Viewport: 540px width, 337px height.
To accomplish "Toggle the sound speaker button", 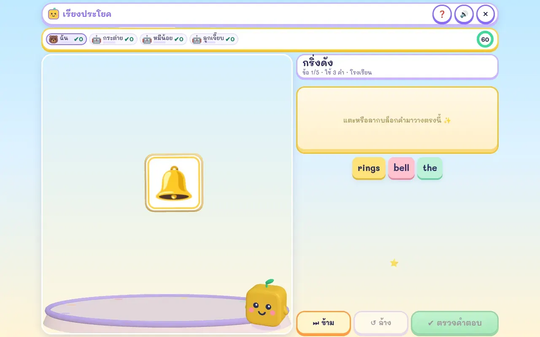I will [464, 14].
